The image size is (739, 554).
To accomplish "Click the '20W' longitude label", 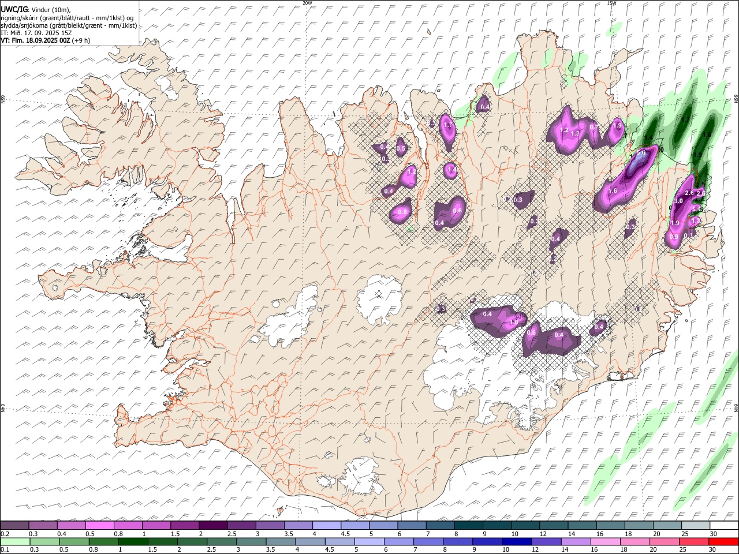I will (308, 3).
